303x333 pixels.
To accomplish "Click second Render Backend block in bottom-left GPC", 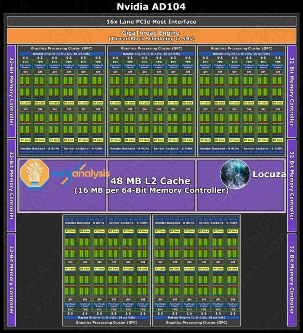I will coord(128,221).
